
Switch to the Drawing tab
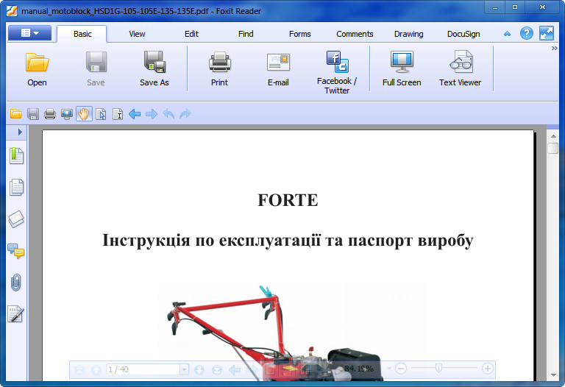tap(408, 34)
